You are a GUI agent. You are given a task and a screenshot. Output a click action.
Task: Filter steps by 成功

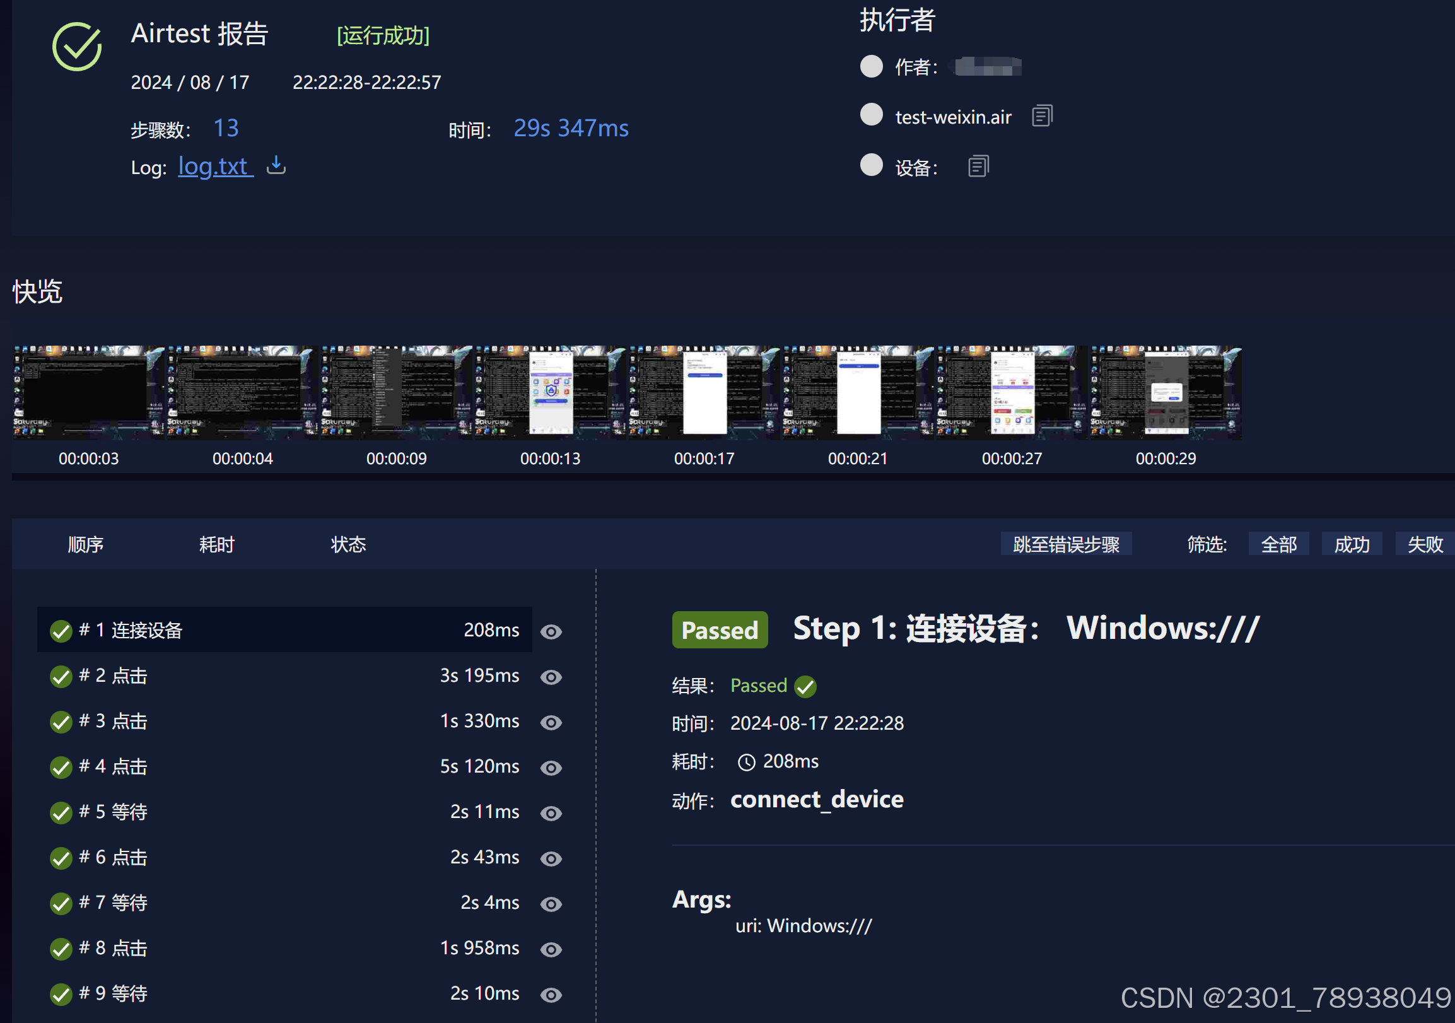pyautogui.click(x=1352, y=544)
